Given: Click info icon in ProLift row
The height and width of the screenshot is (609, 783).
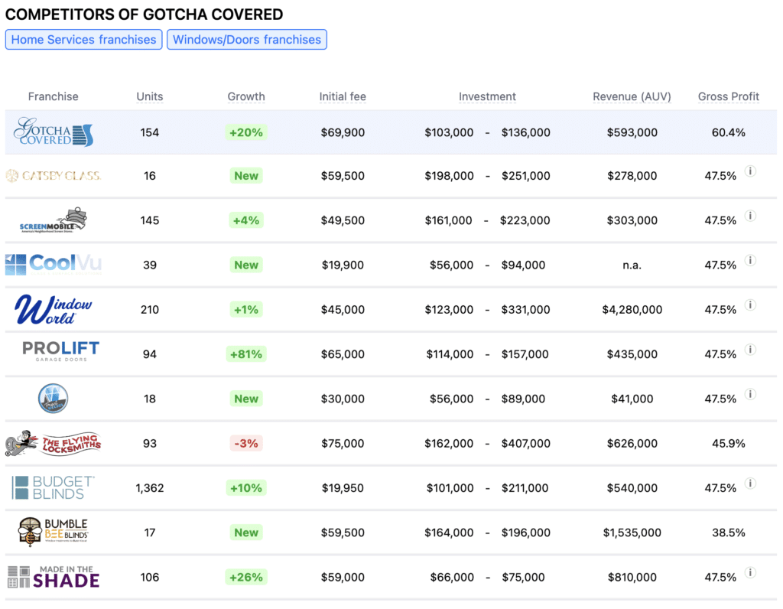Looking at the screenshot, I should (x=750, y=350).
